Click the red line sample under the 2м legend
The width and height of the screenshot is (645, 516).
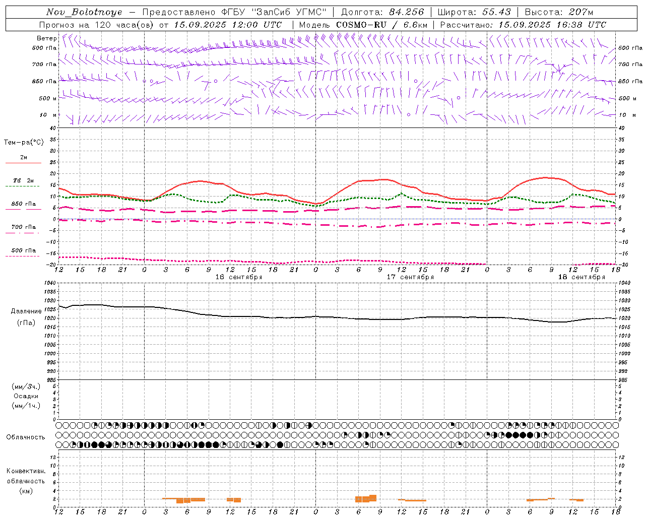pyautogui.click(x=23, y=163)
